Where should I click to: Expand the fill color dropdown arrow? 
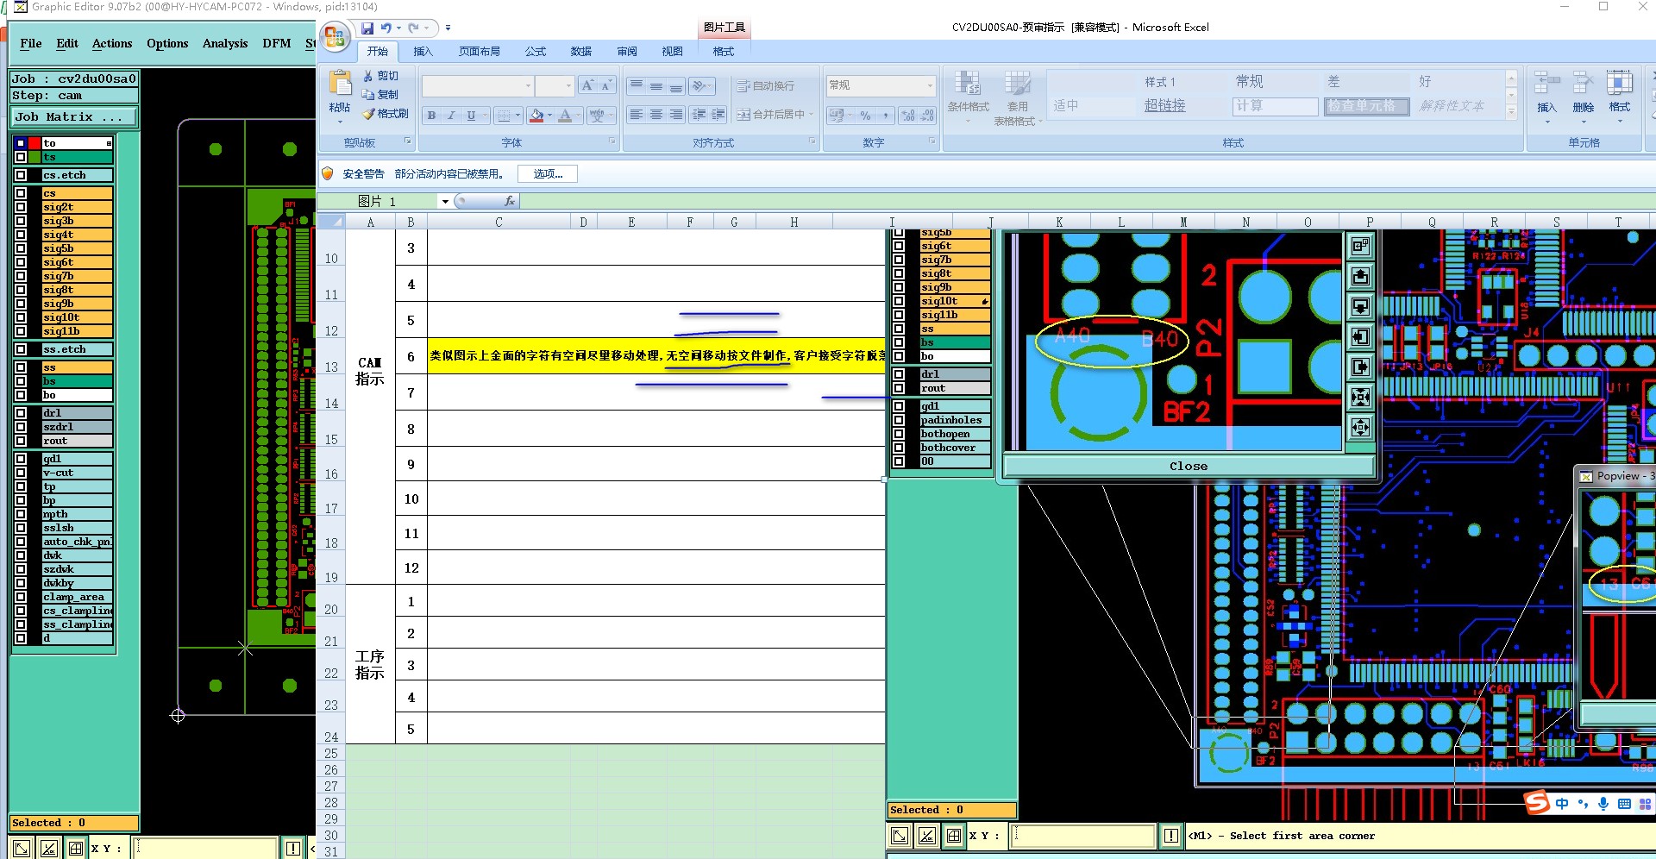(x=550, y=115)
